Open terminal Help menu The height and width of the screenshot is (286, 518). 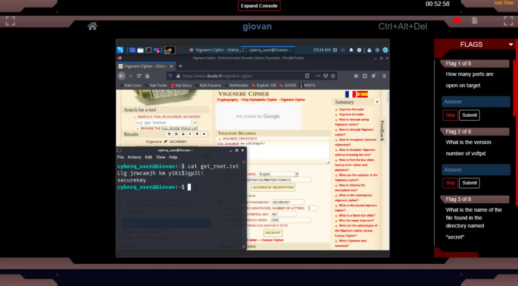click(173, 157)
